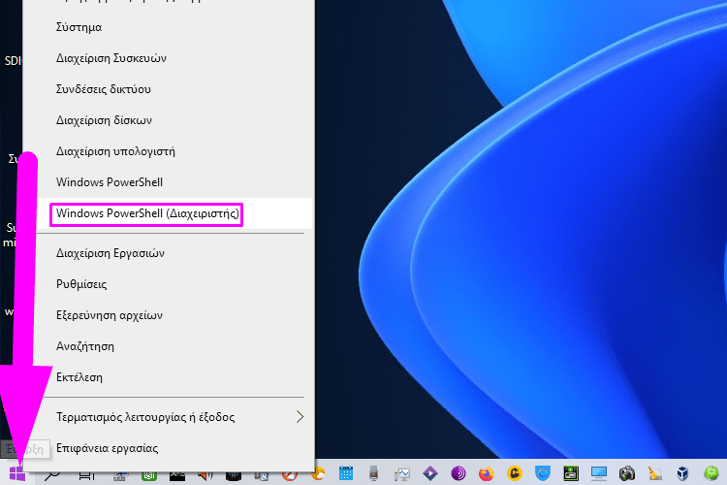This screenshot has width=727, height=485.
Task: Open Διαχείριση Συσκευών menu entry
Action: 169,58
